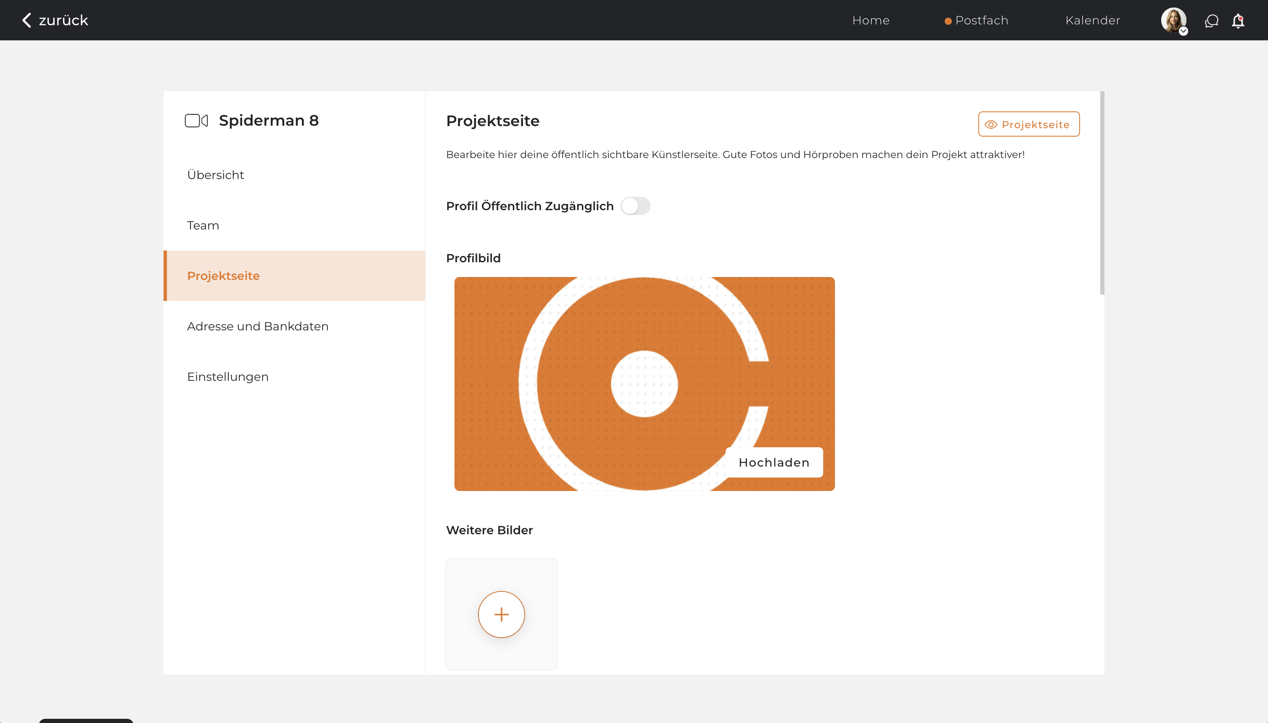This screenshot has width=1268, height=723.
Task: Open Adresse und Bankdaten section
Action: (257, 326)
